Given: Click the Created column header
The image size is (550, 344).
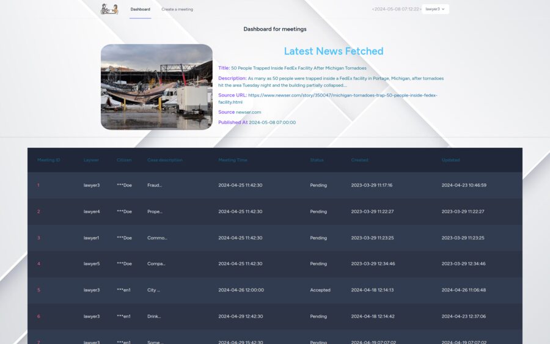Looking at the screenshot, I should (359, 160).
